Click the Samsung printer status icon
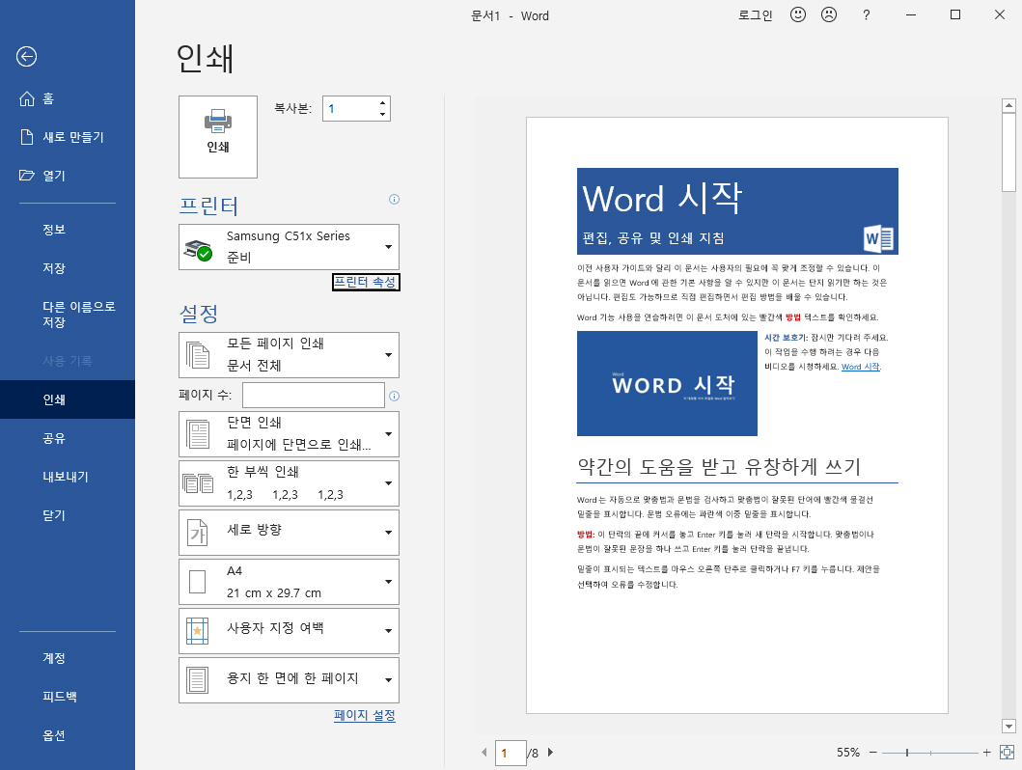This screenshot has height=770, width=1022. pyautogui.click(x=198, y=250)
